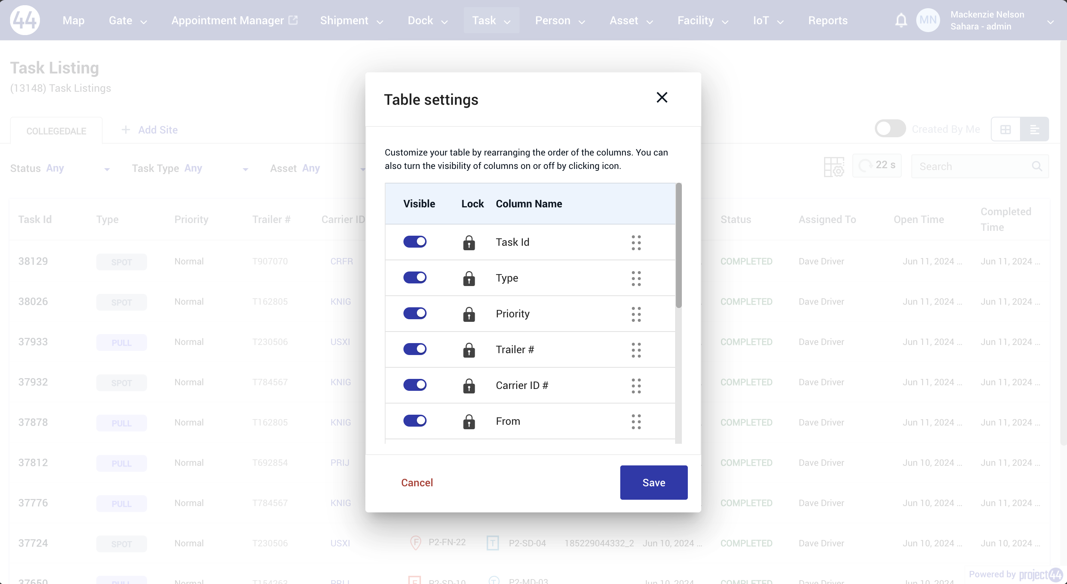Click the lock icon for Trailer #
This screenshot has height=584, width=1067.
tap(469, 350)
